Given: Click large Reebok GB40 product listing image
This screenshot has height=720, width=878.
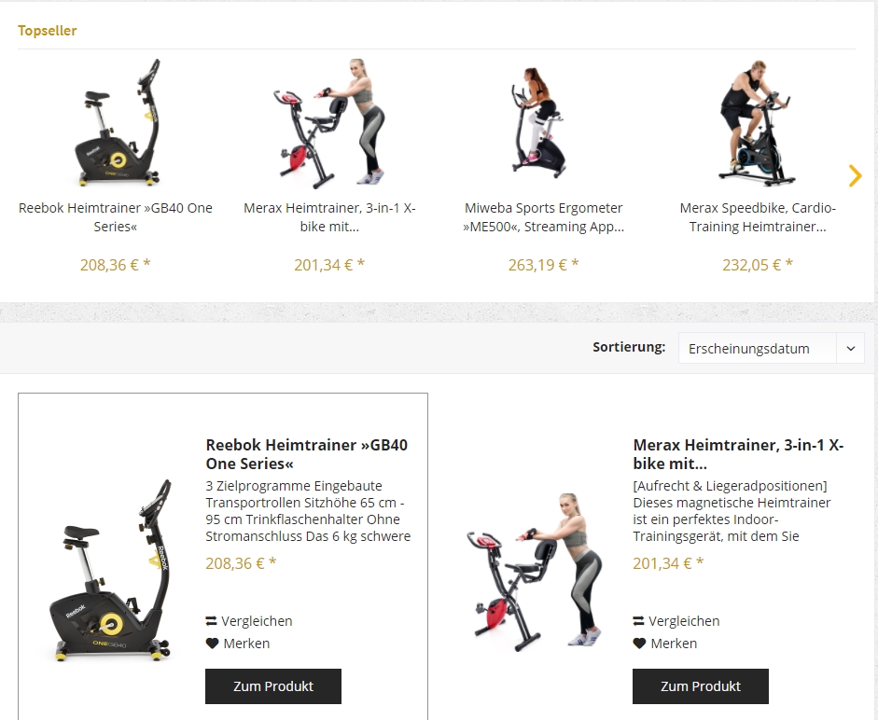Looking at the screenshot, I should click(x=110, y=571).
